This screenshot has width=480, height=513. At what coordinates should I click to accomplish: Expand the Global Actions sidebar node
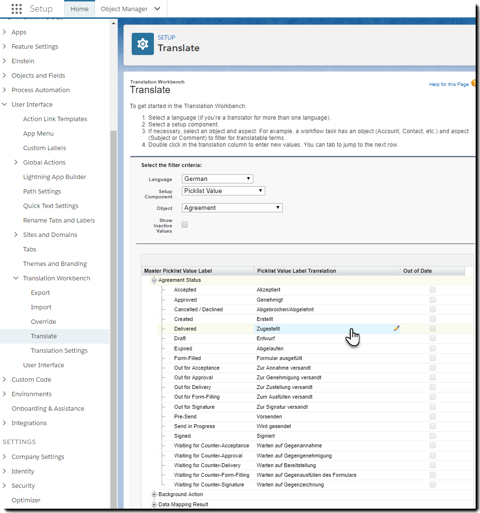coord(16,162)
